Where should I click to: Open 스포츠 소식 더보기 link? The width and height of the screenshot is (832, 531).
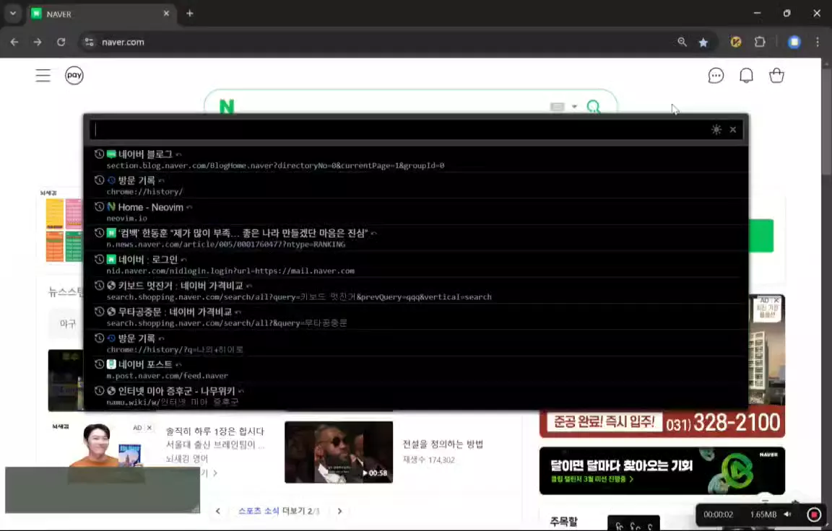pyautogui.click(x=279, y=511)
